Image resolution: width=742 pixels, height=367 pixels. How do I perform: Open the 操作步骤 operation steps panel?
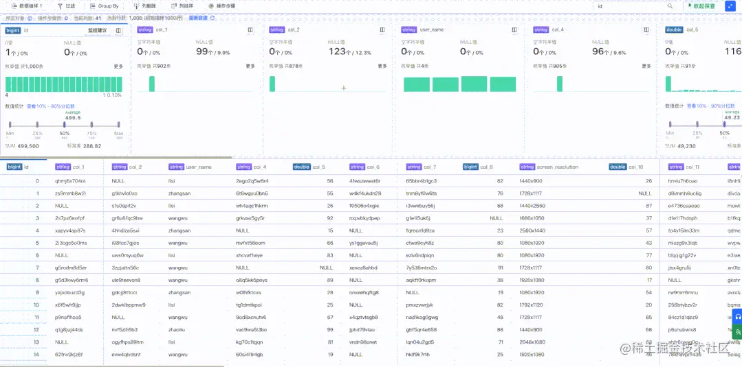click(221, 6)
